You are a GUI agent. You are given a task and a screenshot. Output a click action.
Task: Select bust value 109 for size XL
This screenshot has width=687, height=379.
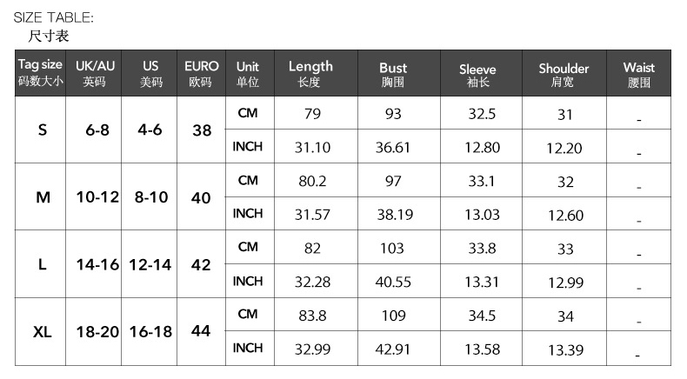click(393, 316)
